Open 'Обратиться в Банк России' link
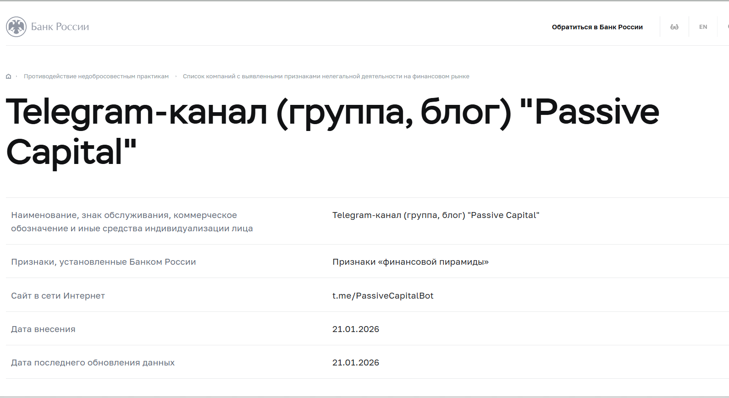The width and height of the screenshot is (729, 398). pyautogui.click(x=597, y=27)
